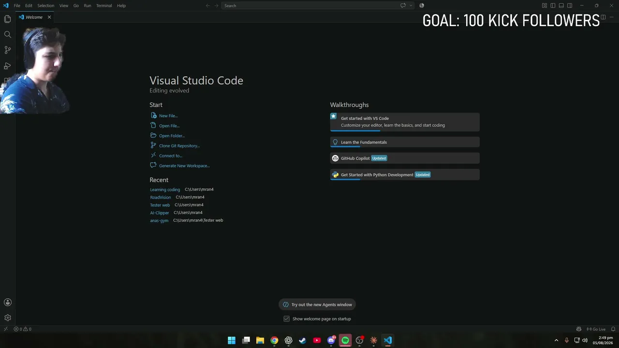This screenshot has height=348, width=619.
Task: Open the Search view in the activity bar
Action: point(7,34)
